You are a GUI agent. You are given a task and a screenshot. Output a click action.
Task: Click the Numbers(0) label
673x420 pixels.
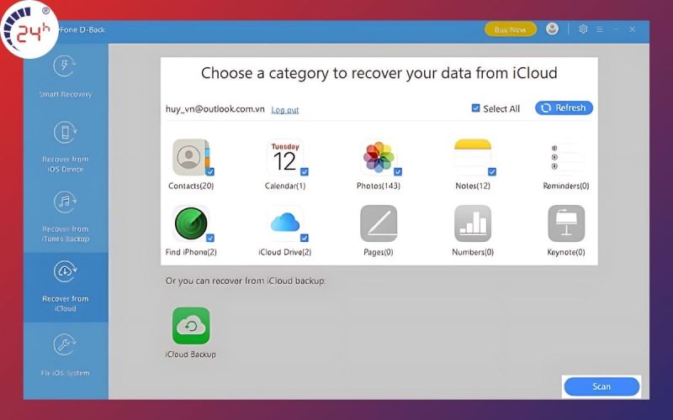coord(473,252)
